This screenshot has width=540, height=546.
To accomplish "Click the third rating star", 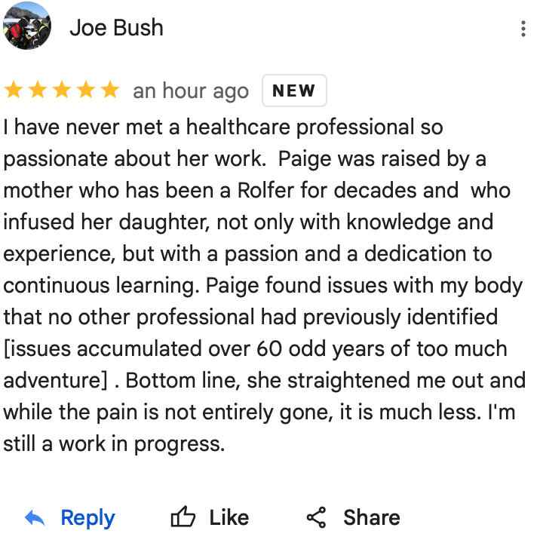I will coord(62,90).
